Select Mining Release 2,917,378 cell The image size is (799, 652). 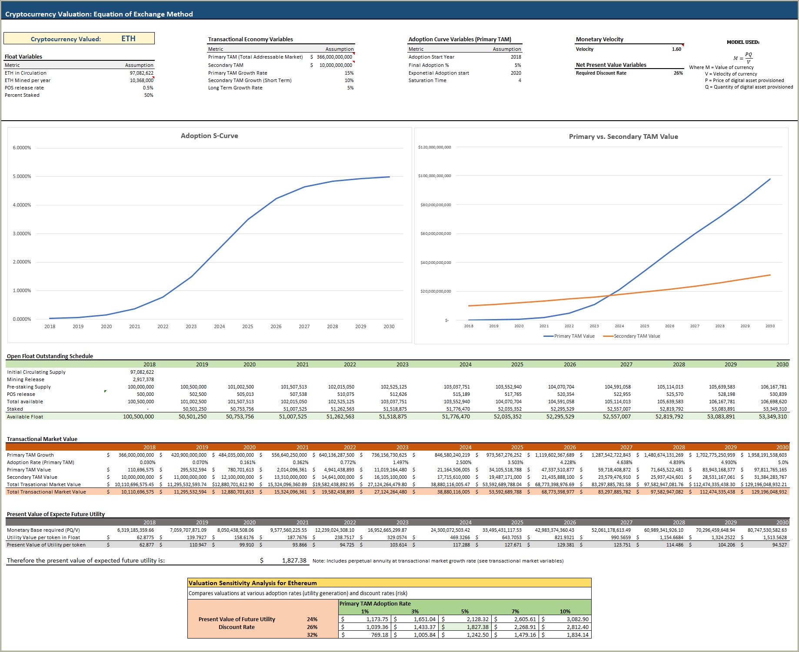coord(143,379)
